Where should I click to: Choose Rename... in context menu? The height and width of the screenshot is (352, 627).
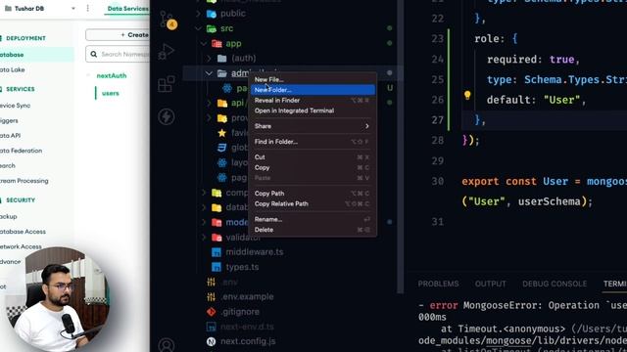(x=313, y=219)
